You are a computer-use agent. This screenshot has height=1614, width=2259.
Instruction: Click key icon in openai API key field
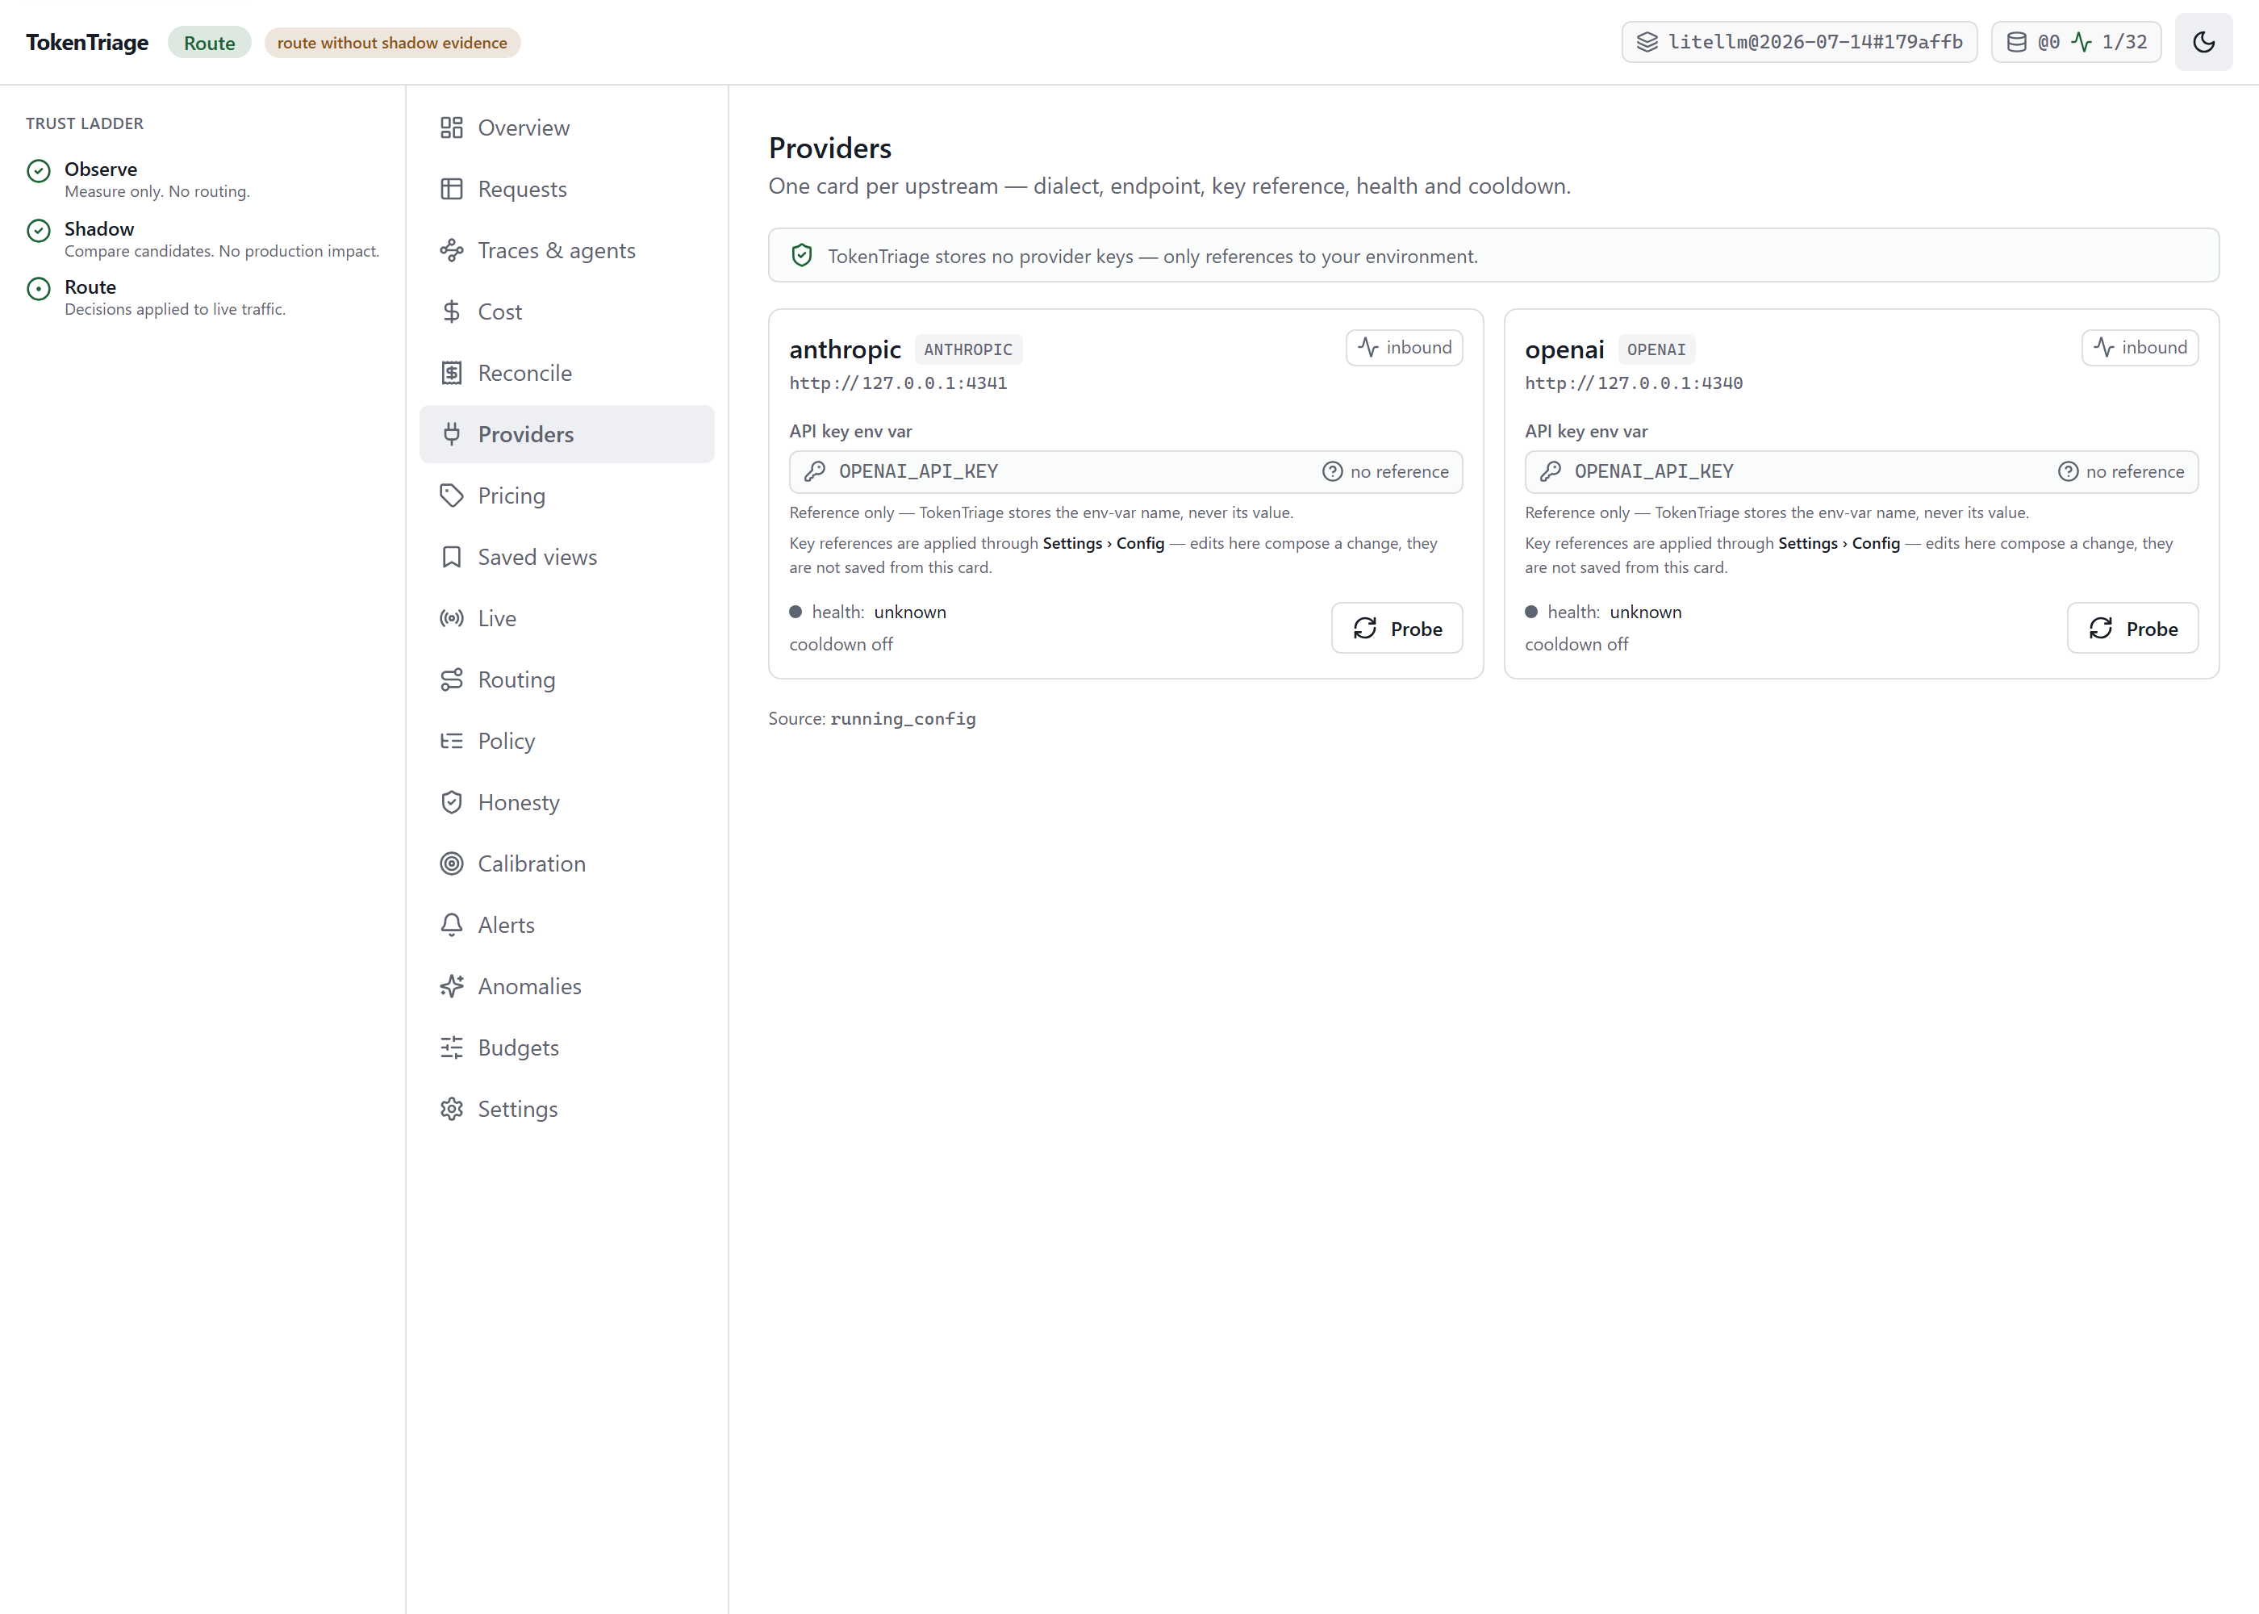(1551, 471)
